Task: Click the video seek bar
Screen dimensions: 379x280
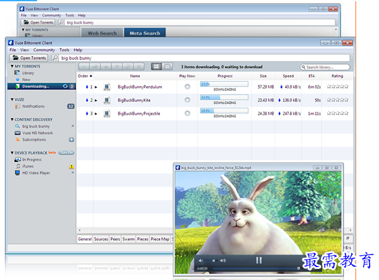Action: click(x=256, y=268)
